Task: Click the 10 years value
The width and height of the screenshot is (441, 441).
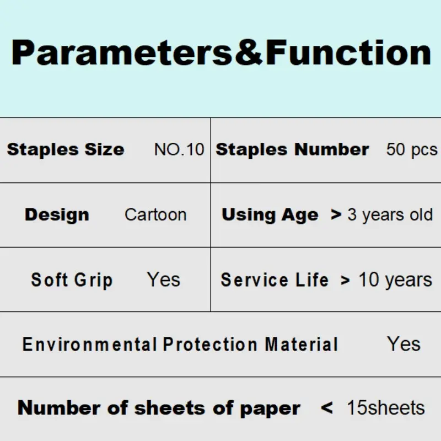Action: click(395, 280)
